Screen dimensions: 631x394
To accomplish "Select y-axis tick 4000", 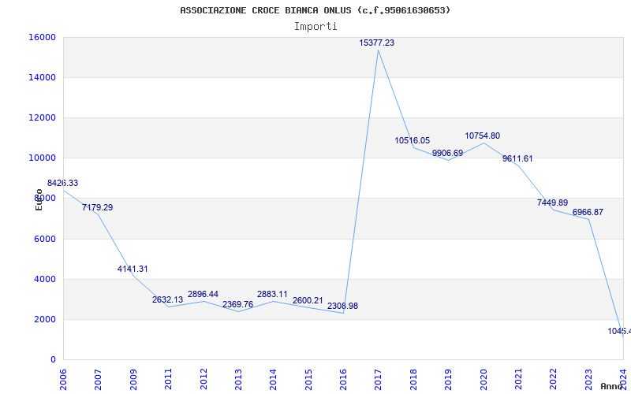I will [44, 280].
